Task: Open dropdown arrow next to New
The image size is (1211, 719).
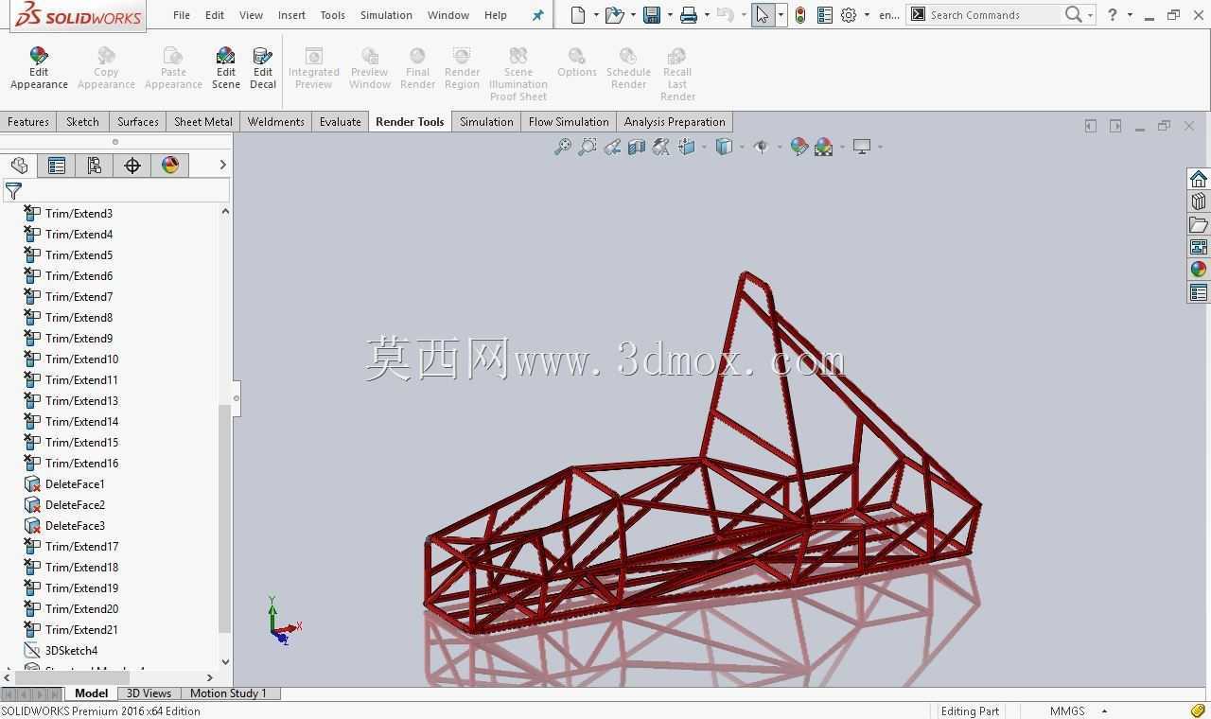Action: coord(596,15)
